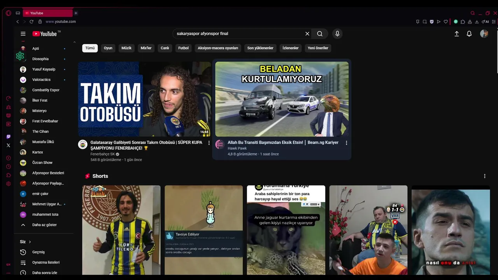This screenshot has height=280, width=498.
Task: Play the Takım Otobüsü video thumbnail
Action: [145, 99]
